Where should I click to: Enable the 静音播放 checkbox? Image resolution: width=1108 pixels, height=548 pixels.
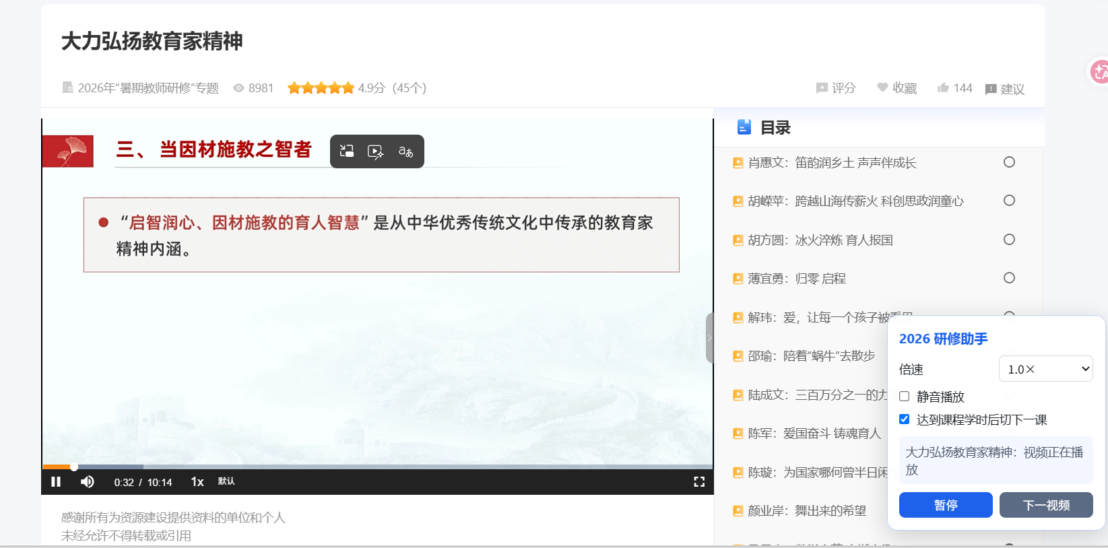click(x=905, y=397)
